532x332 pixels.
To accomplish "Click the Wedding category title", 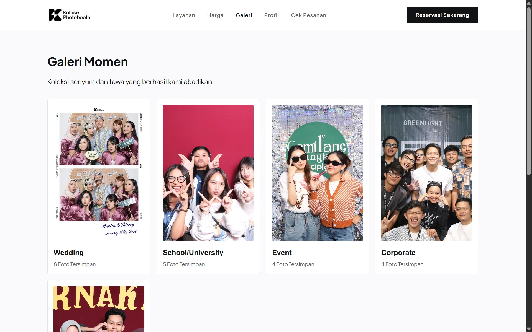I will (69, 253).
